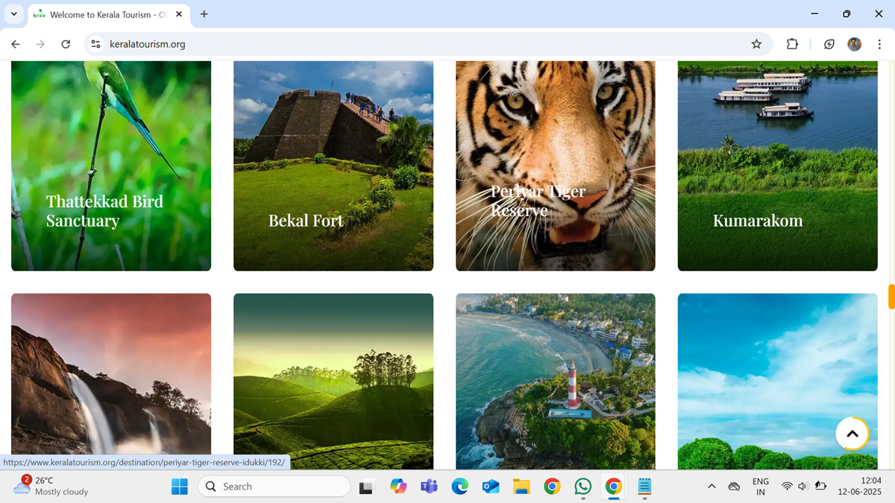Click the page's vertical scrollbar thumb
The height and width of the screenshot is (503, 895).
[x=891, y=297]
